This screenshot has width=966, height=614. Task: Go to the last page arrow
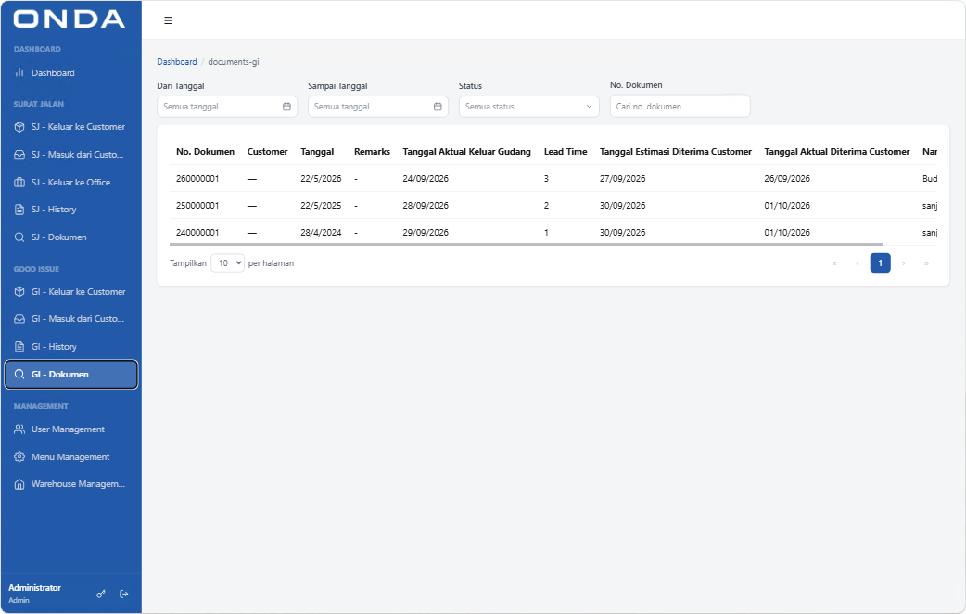(926, 263)
